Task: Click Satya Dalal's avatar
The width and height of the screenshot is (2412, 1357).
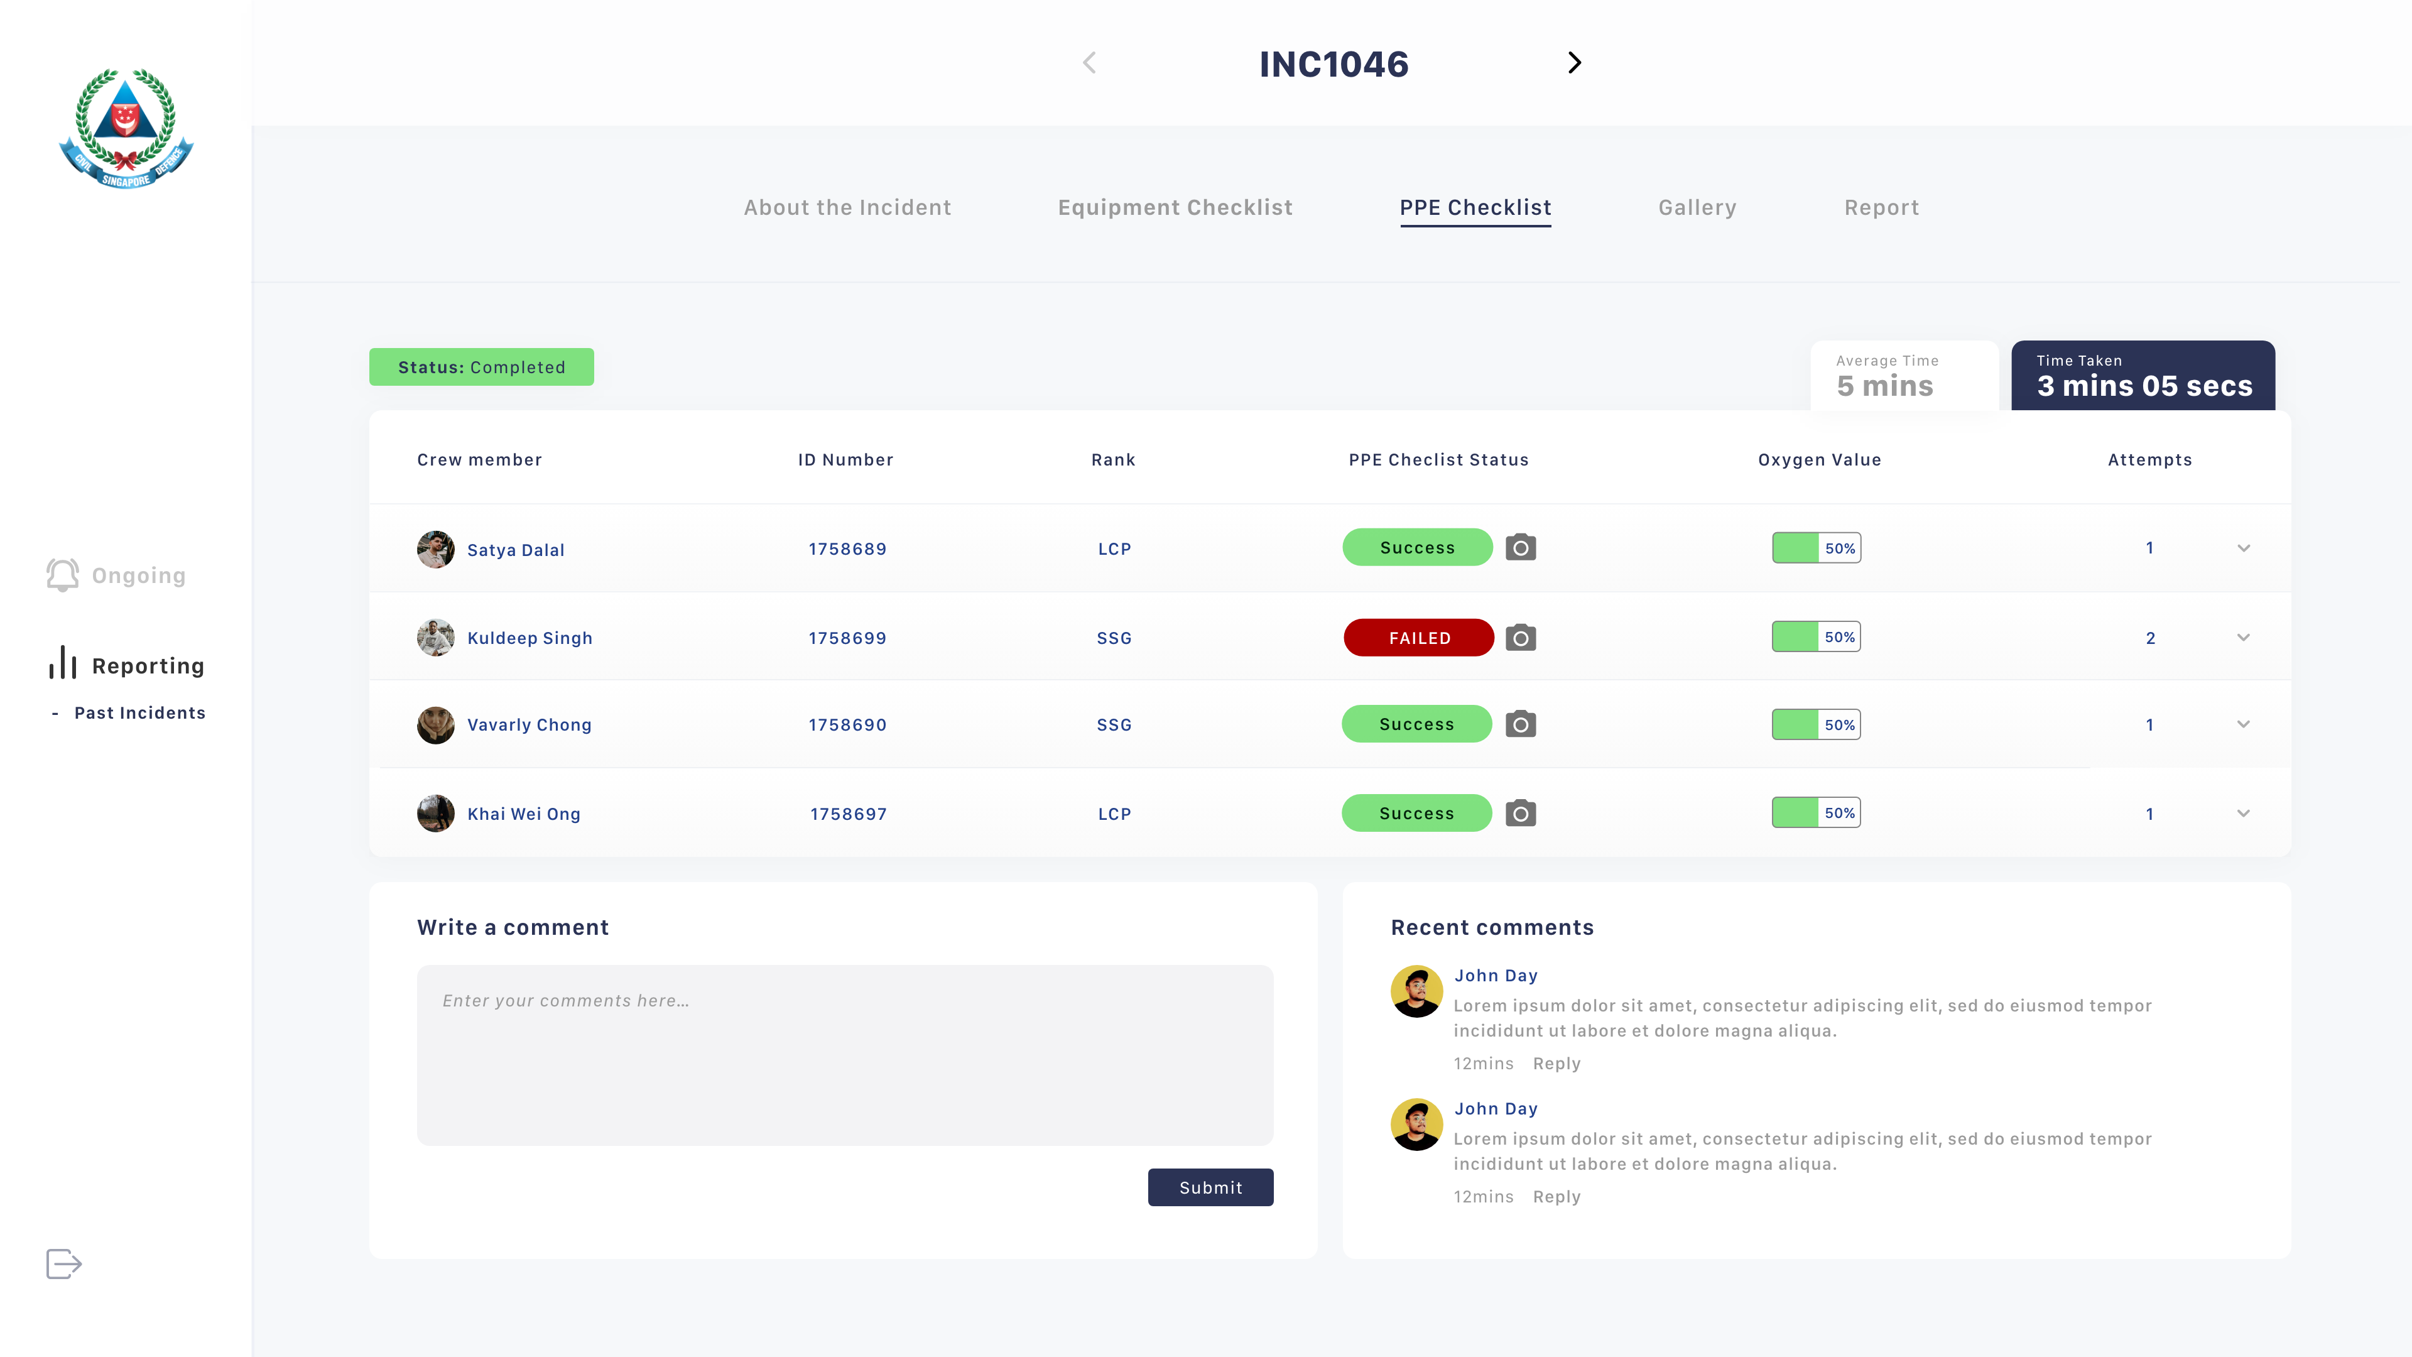Action: [435, 550]
